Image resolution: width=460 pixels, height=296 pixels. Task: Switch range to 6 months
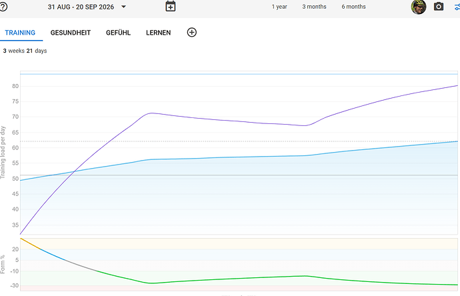353,7
